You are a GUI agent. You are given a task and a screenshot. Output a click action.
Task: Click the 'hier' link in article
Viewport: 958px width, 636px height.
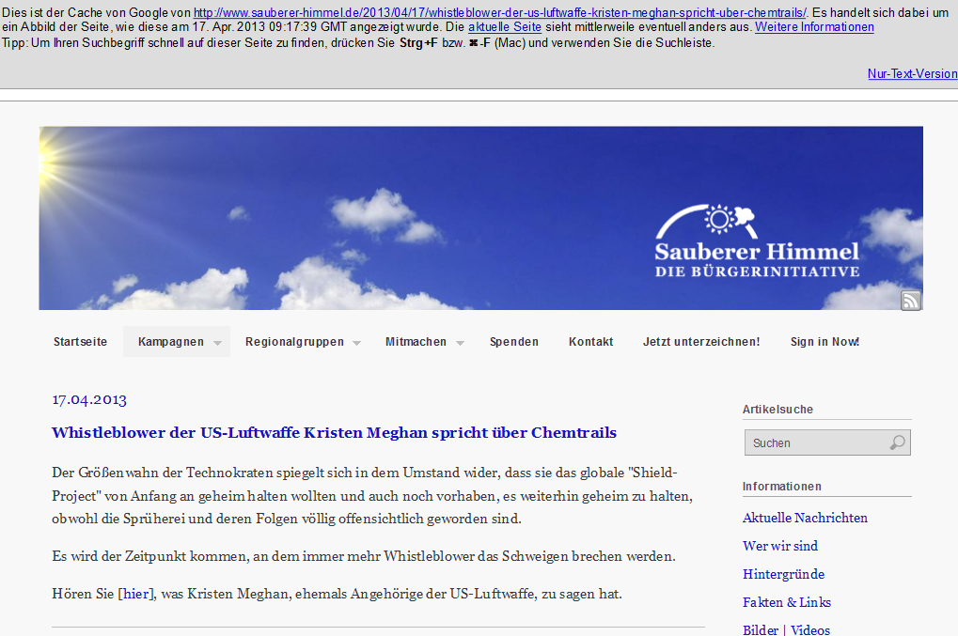pos(136,594)
